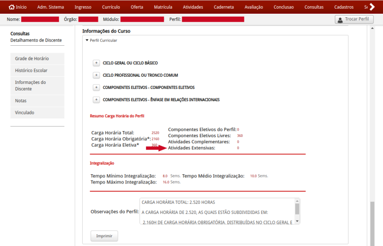This screenshot has height=246, width=383.
Task: Click the Componentes Eletivos do Perfil label
Action: coord(202,130)
